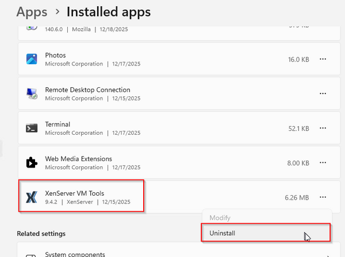Viewport: 345px width, 257px height.
Task: Toggle the XenServer VM Tools three-dot menu
Action: click(x=323, y=197)
